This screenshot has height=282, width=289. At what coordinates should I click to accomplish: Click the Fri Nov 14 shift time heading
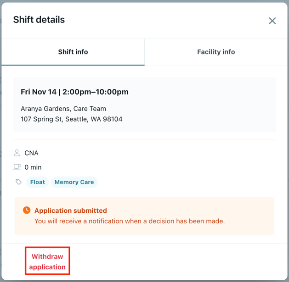[74, 92]
